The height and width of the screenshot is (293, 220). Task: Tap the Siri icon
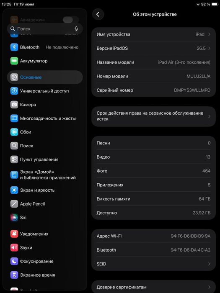(14, 218)
